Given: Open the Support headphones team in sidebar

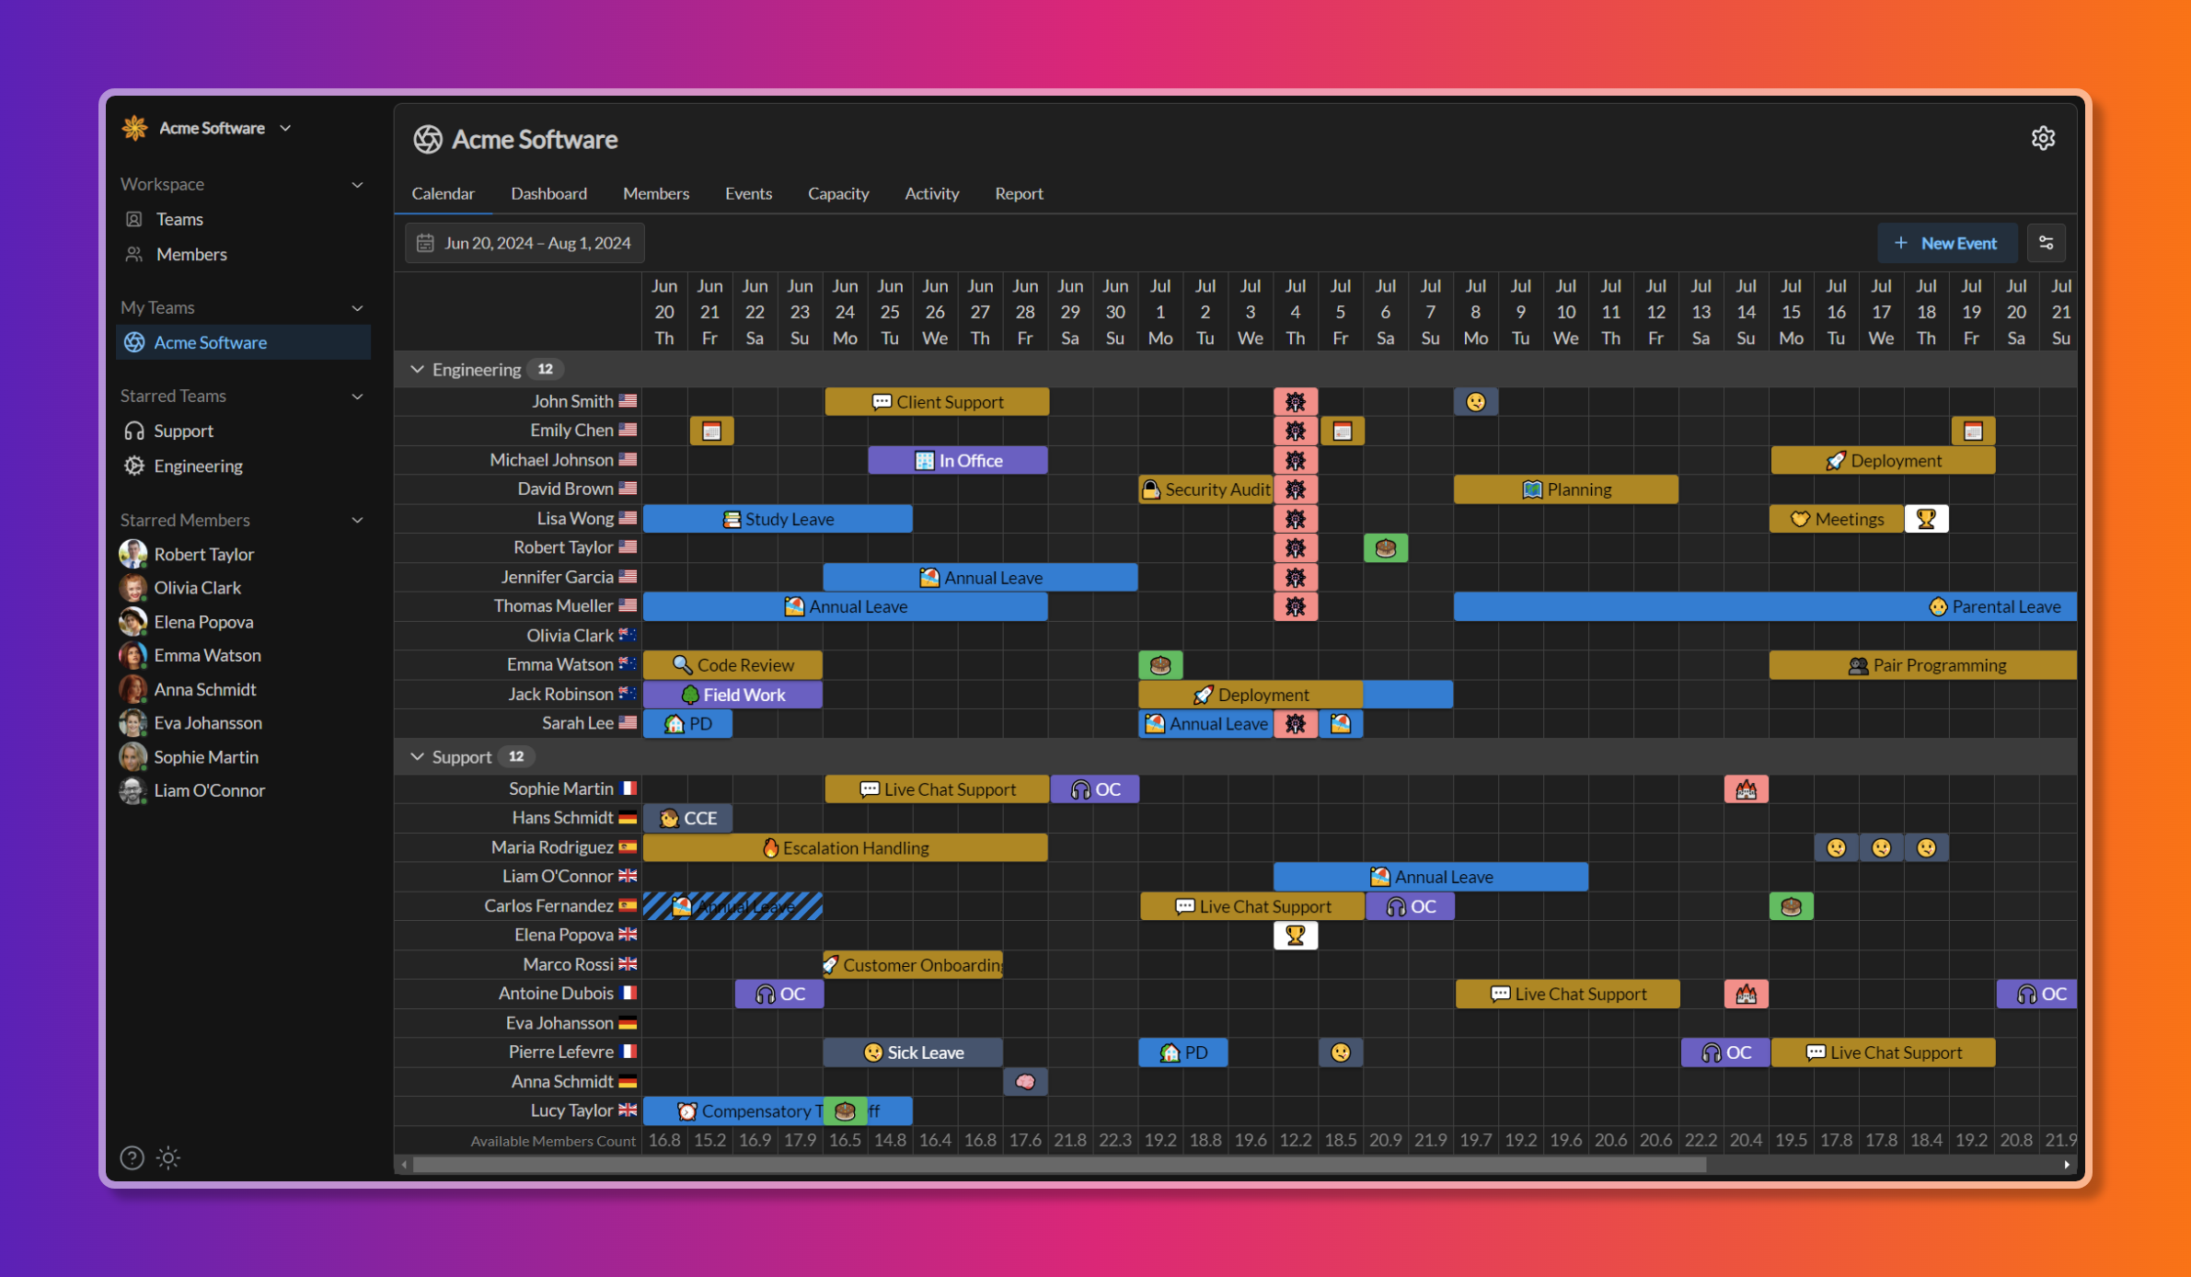Looking at the screenshot, I should [183, 431].
